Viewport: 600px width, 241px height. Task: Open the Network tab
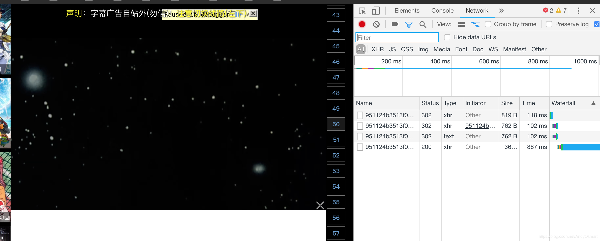(477, 11)
